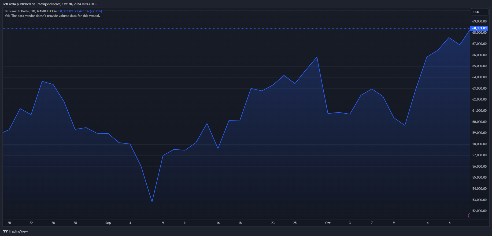Click the Sep label on time axis

click(108, 223)
